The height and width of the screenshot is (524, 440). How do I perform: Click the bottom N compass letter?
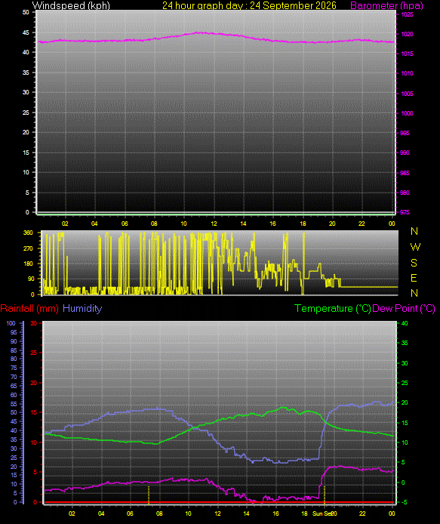click(414, 293)
